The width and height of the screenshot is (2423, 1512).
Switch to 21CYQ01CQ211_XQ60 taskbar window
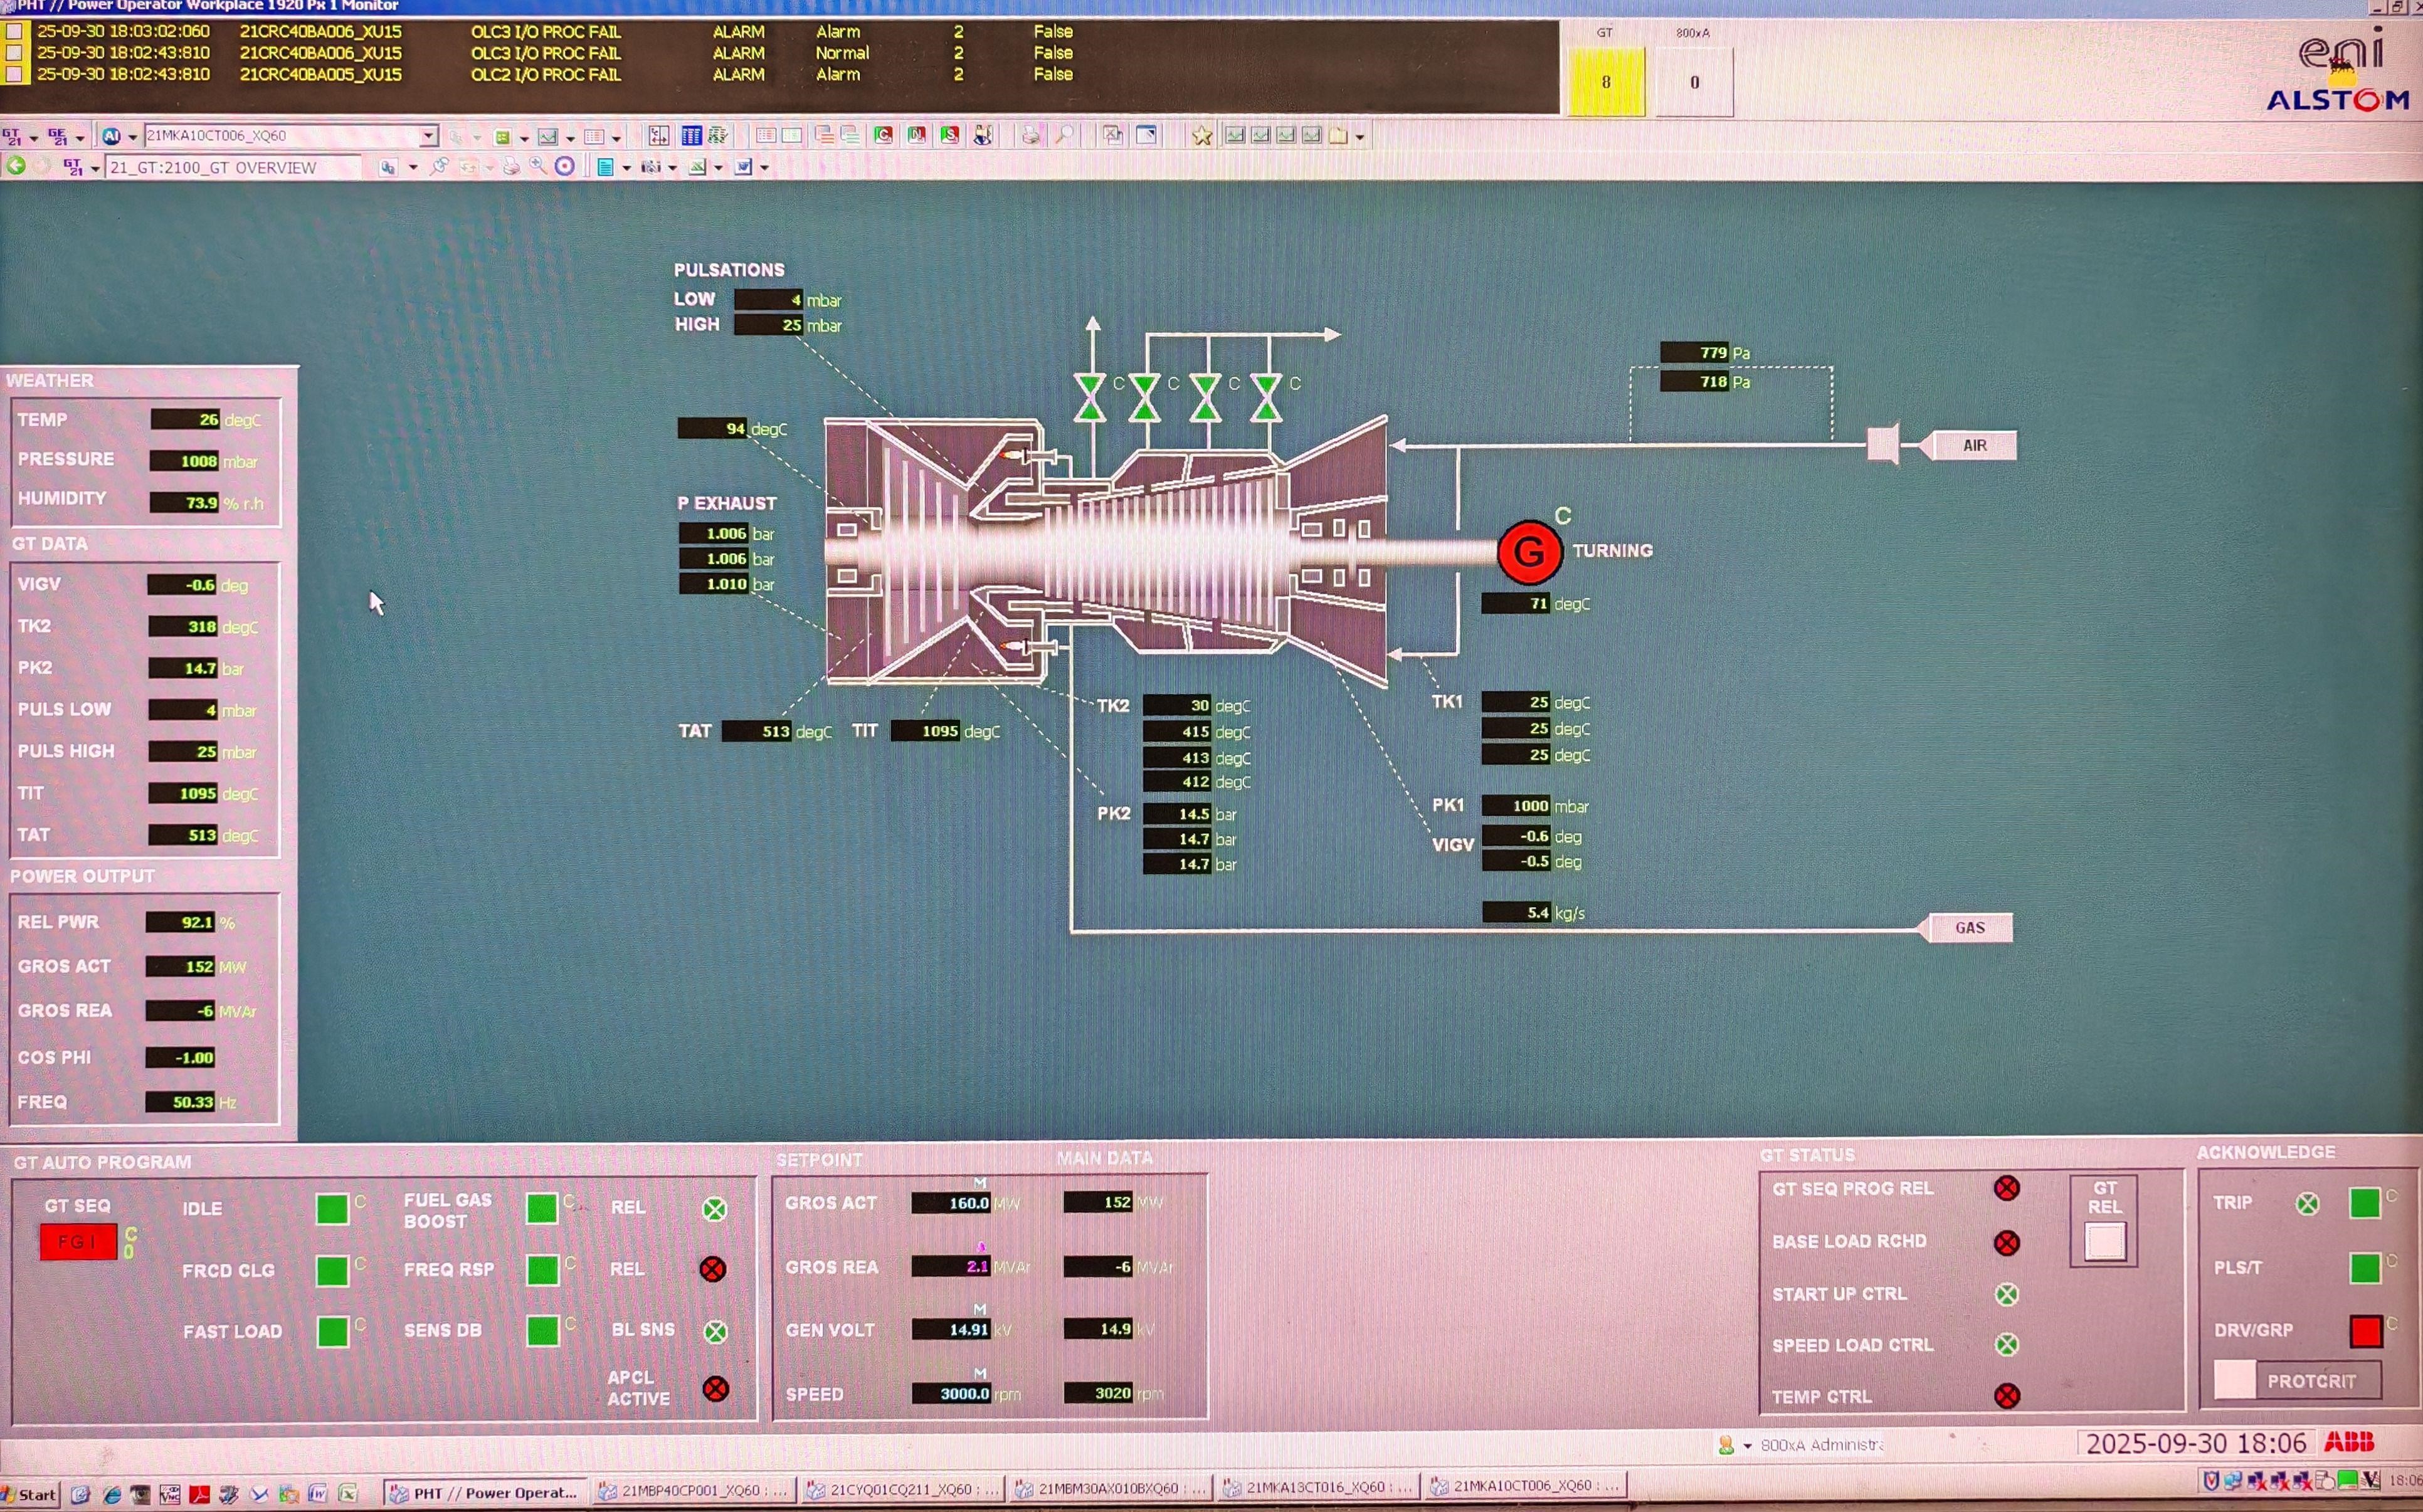902,1489
